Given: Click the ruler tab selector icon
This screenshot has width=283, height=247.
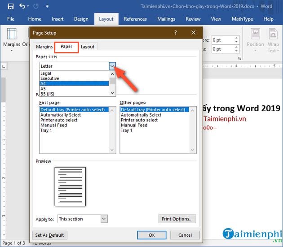Looking at the screenshot, I should pos(4,66).
